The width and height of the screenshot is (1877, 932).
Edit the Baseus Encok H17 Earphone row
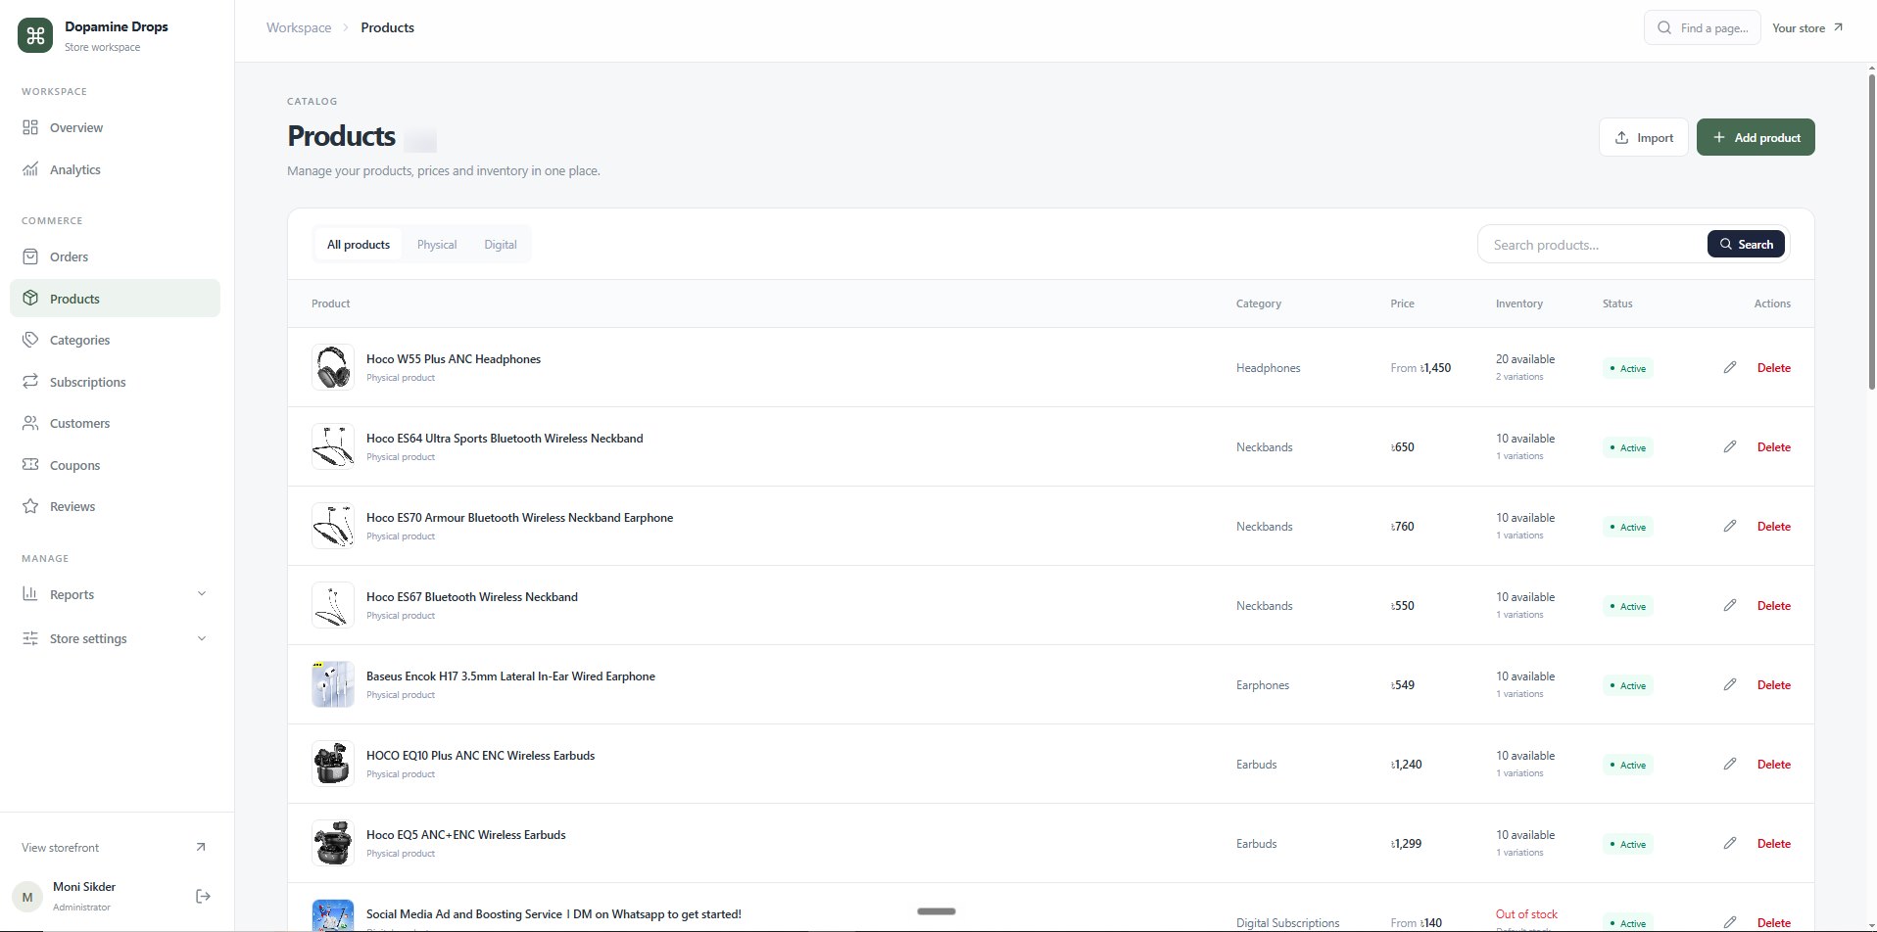click(x=1730, y=684)
